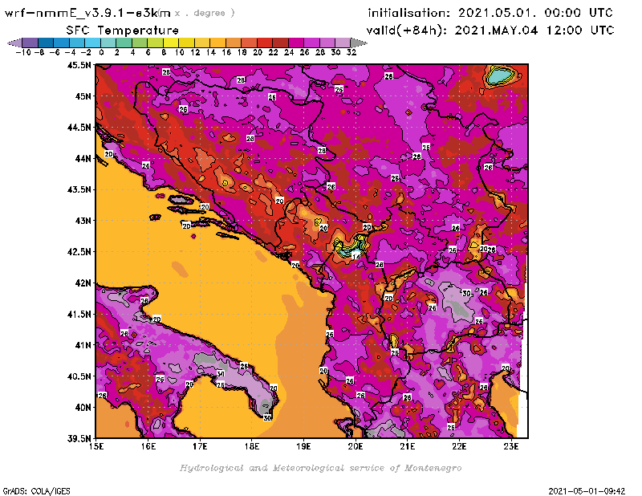Click the red 20 to 22 legend swatch
The width and height of the screenshot is (642, 496).
tap(265, 43)
